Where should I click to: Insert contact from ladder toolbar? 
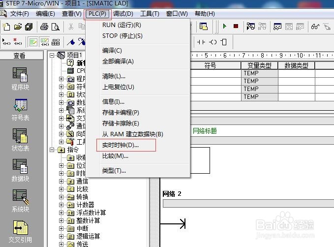[201, 42]
